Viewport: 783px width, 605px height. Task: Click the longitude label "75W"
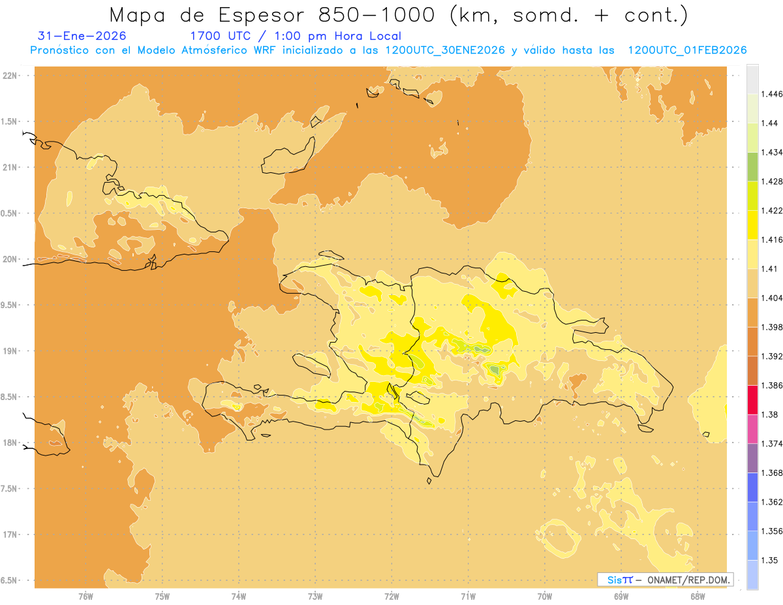[162, 597]
